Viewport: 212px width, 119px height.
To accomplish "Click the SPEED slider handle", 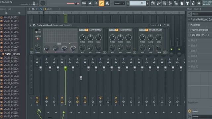I will pos(70,44).
